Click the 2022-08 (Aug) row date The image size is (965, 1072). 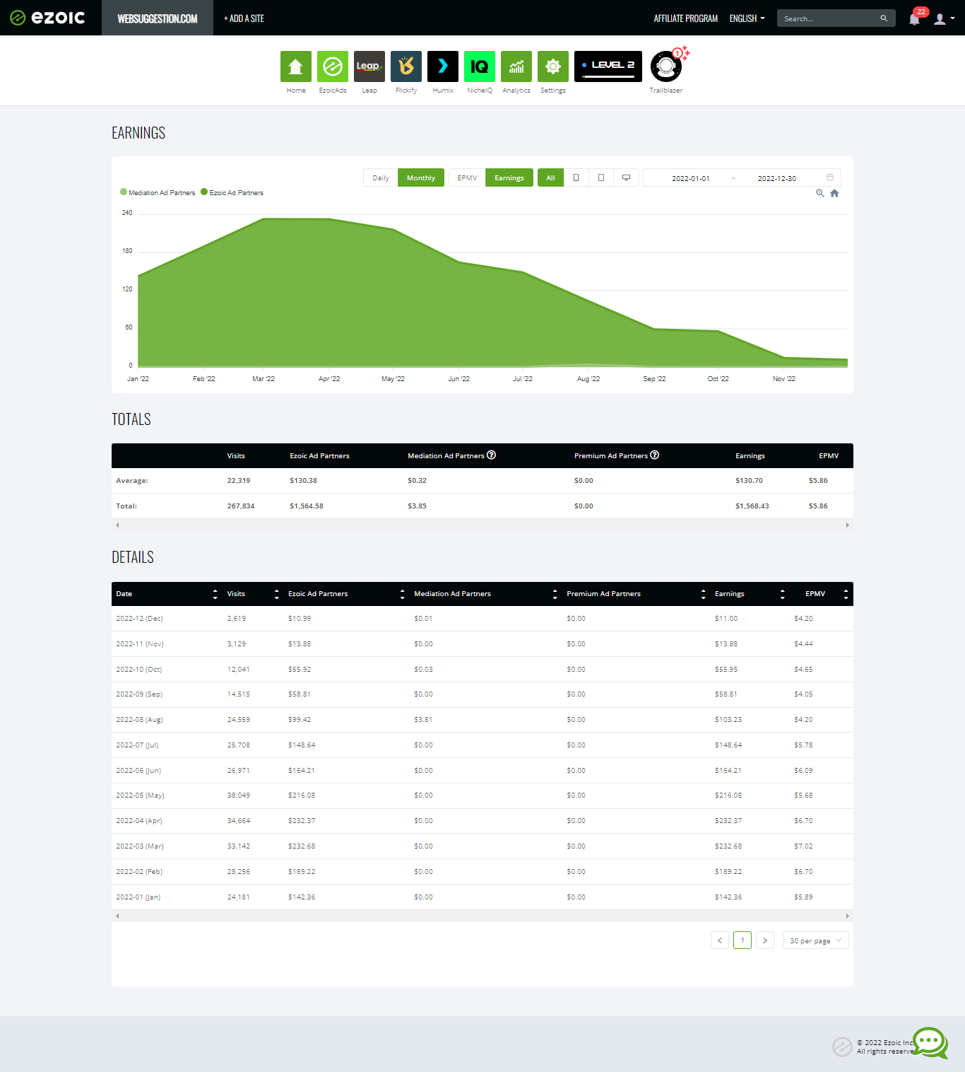tap(139, 720)
